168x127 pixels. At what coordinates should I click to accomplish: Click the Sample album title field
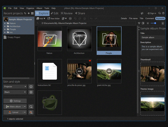[x=153, y=37]
